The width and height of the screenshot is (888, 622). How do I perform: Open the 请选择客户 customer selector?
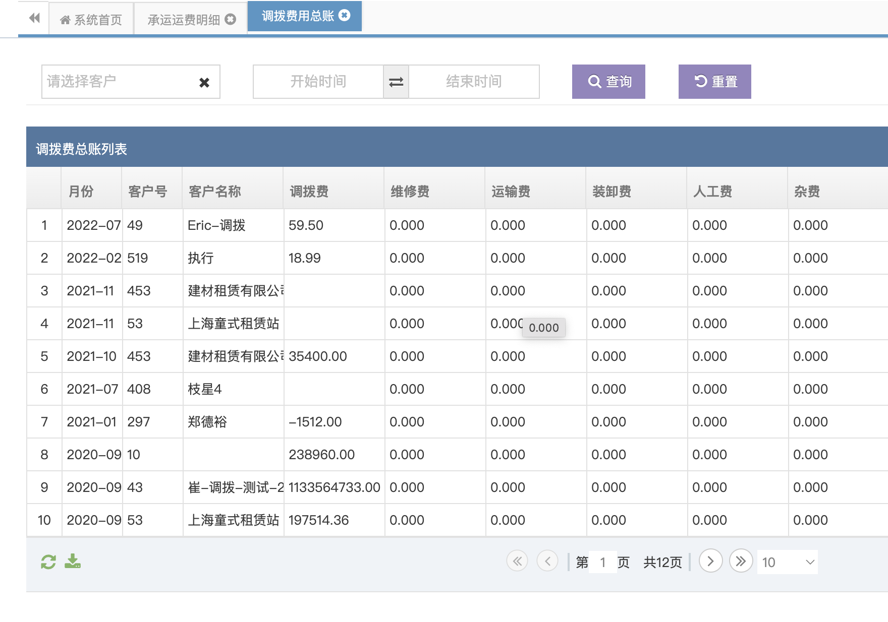point(131,82)
